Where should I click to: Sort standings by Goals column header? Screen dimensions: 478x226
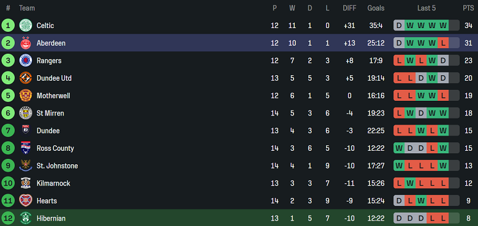[x=376, y=8]
